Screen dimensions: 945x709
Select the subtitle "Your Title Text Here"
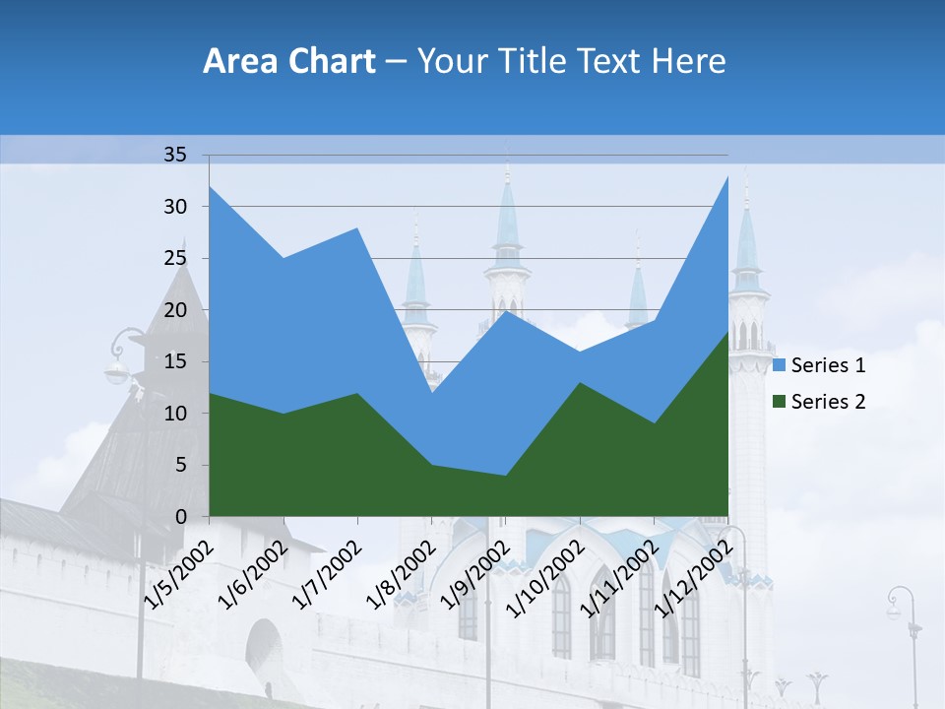tap(571, 61)
